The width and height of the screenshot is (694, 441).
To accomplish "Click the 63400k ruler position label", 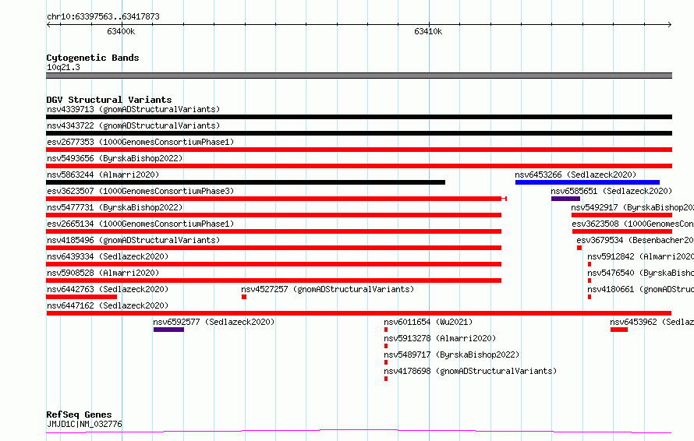I will pos(121,31).
